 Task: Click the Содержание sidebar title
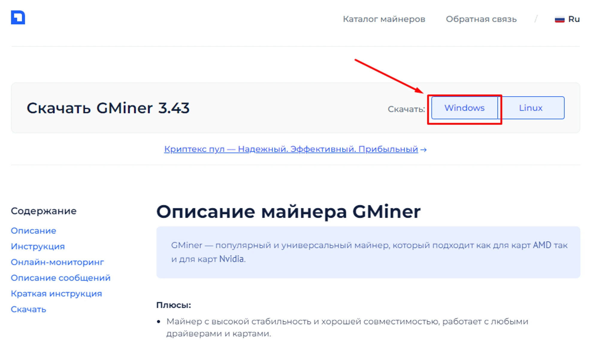coord(44,211)
